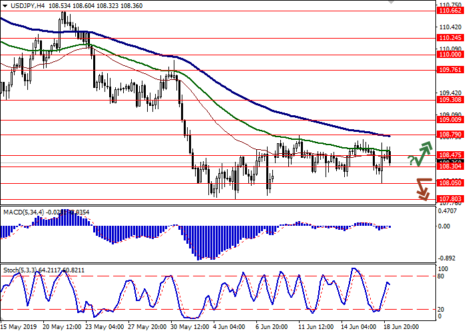Select the 110.662 resistance price tag

pos(449,29)
